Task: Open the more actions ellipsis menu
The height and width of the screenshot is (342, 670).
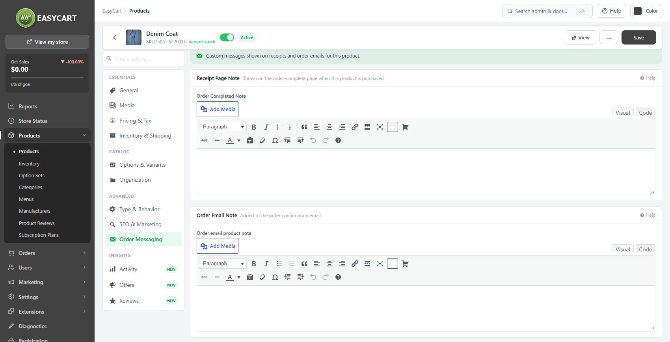Action: click(609, 37)
